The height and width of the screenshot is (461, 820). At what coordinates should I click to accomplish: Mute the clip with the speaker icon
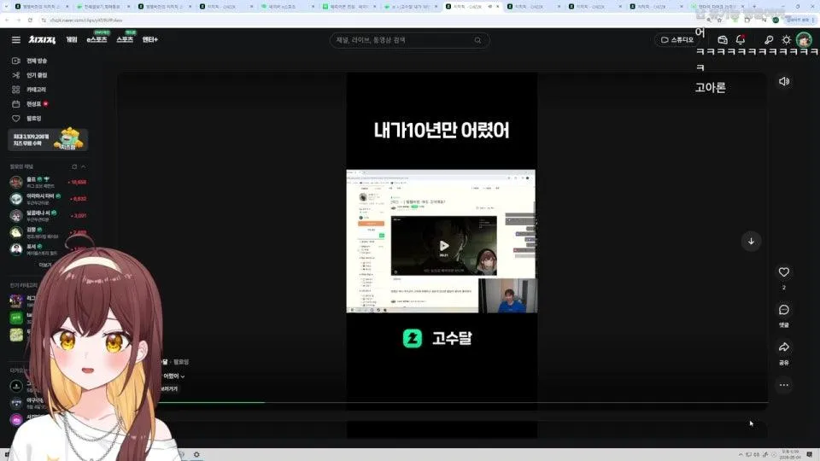pos(784,82)
